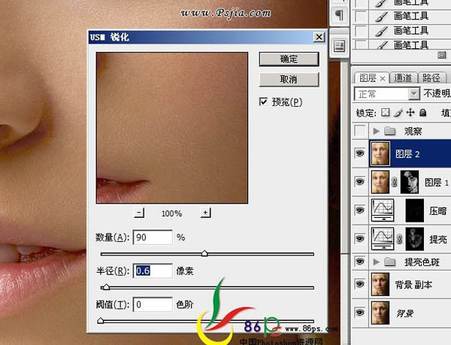Click the zoom in plus button in preview
The width and height of the screenshot is (451, 345).
[x=205, y=213]
